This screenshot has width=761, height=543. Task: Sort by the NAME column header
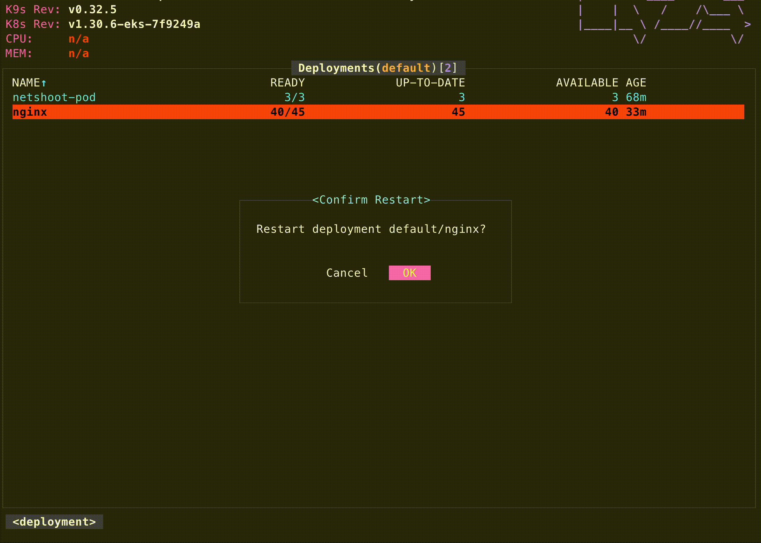pyautogui.click(x=26, y=83)
